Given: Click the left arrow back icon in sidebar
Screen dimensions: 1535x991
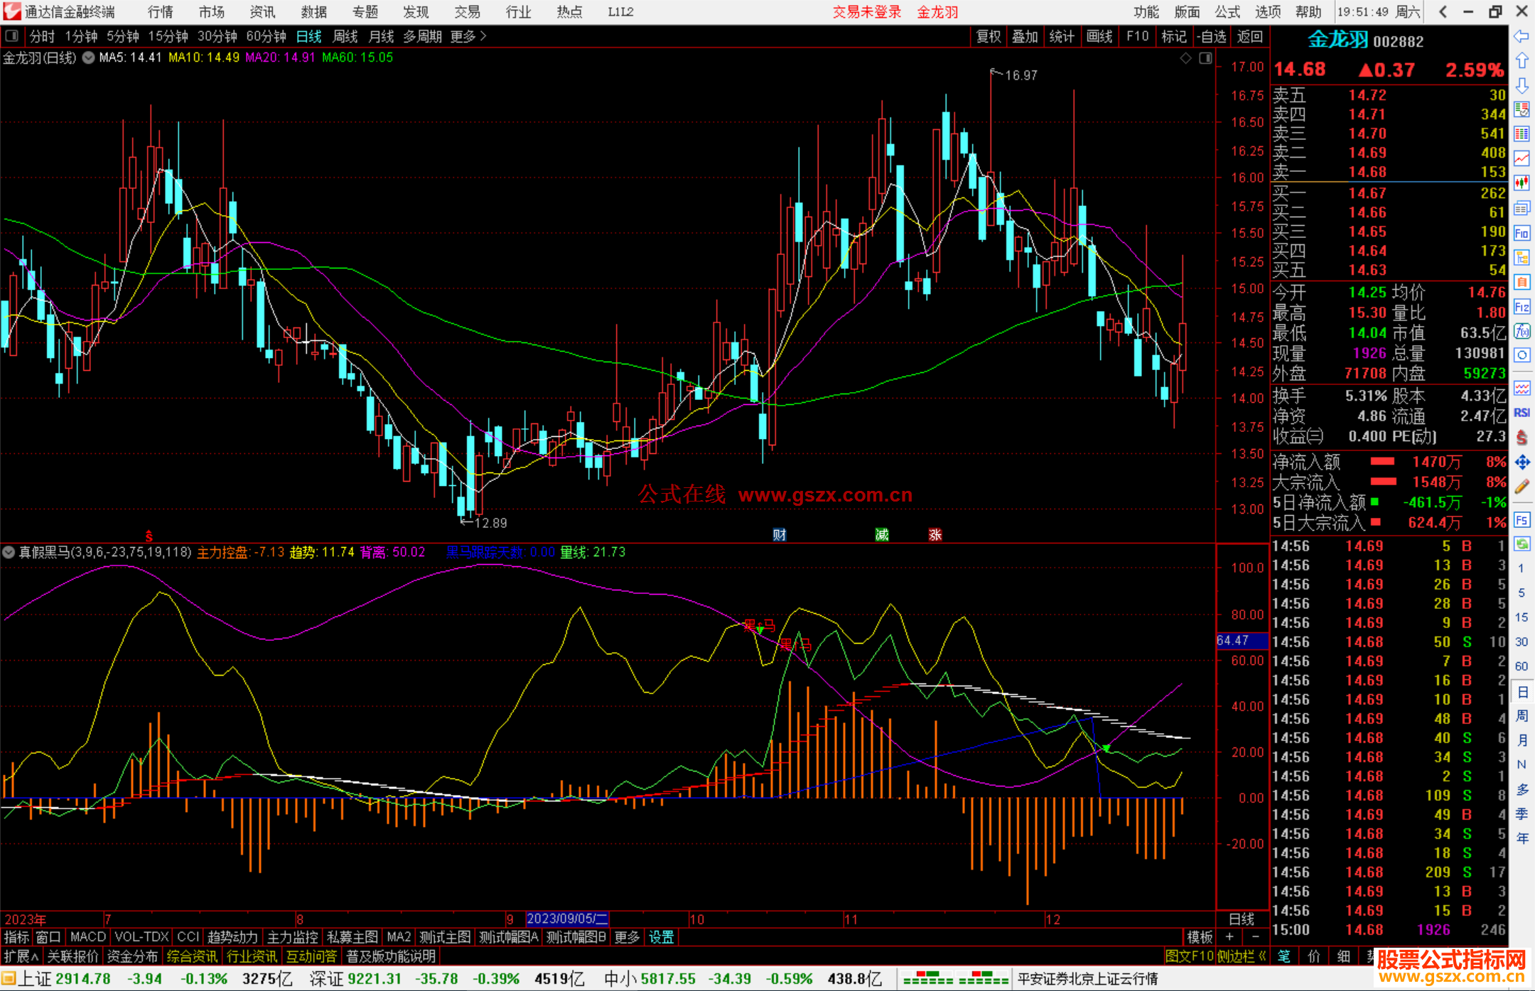Looking at the screenshot, I should click(x=1521, y=36).
